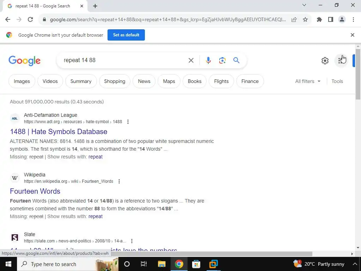
Task: View site information lock icon
Action: click(44, 20)
